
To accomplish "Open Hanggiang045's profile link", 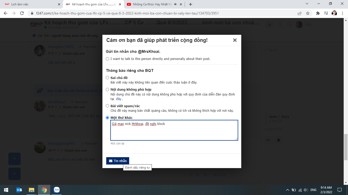I will [62, 143].
